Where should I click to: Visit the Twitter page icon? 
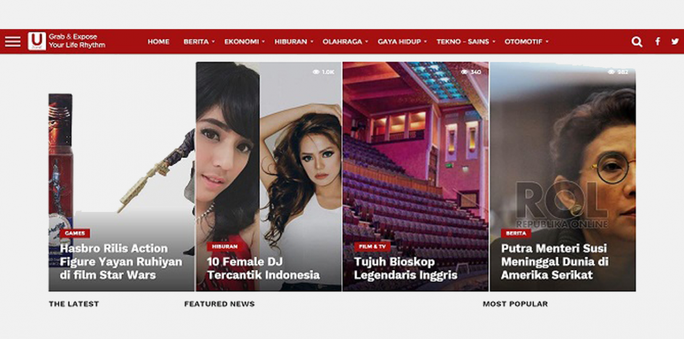(x=675, y=42)
